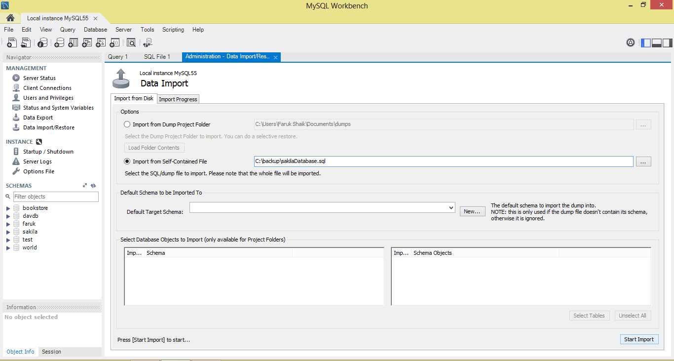Create a new stored function
The width and height of the screenshot is (674, 361).
[x=114, y=42]
